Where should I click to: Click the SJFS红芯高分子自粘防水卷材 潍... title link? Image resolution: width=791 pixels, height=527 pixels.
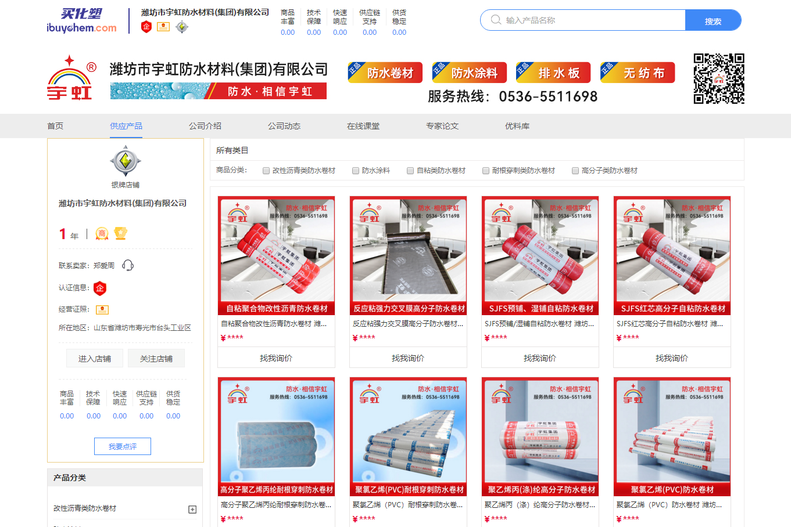point(670,324)
